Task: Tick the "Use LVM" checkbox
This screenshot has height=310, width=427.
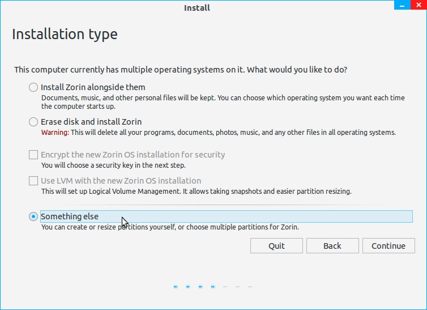Action: [x=33, y=181]
